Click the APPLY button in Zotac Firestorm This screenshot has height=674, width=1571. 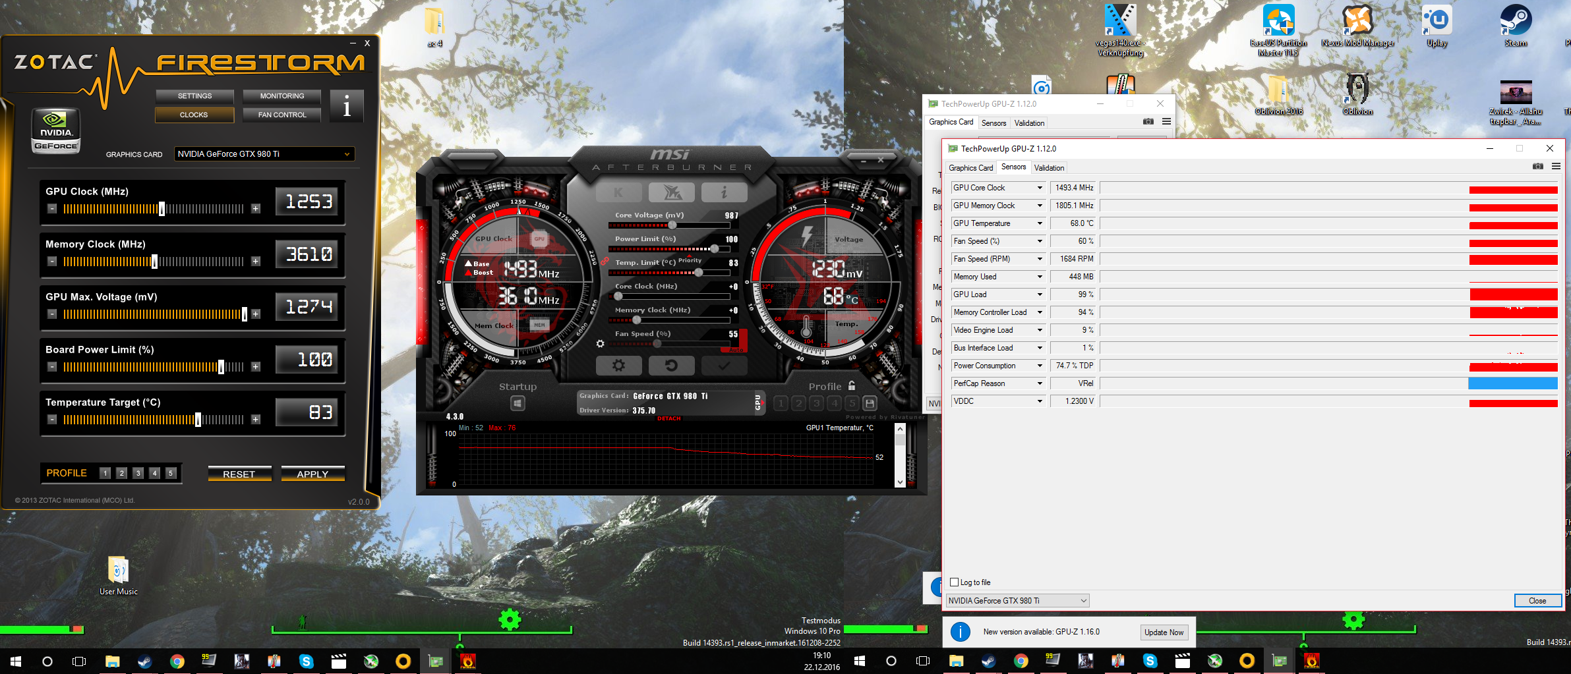click(x=312, y=474)
